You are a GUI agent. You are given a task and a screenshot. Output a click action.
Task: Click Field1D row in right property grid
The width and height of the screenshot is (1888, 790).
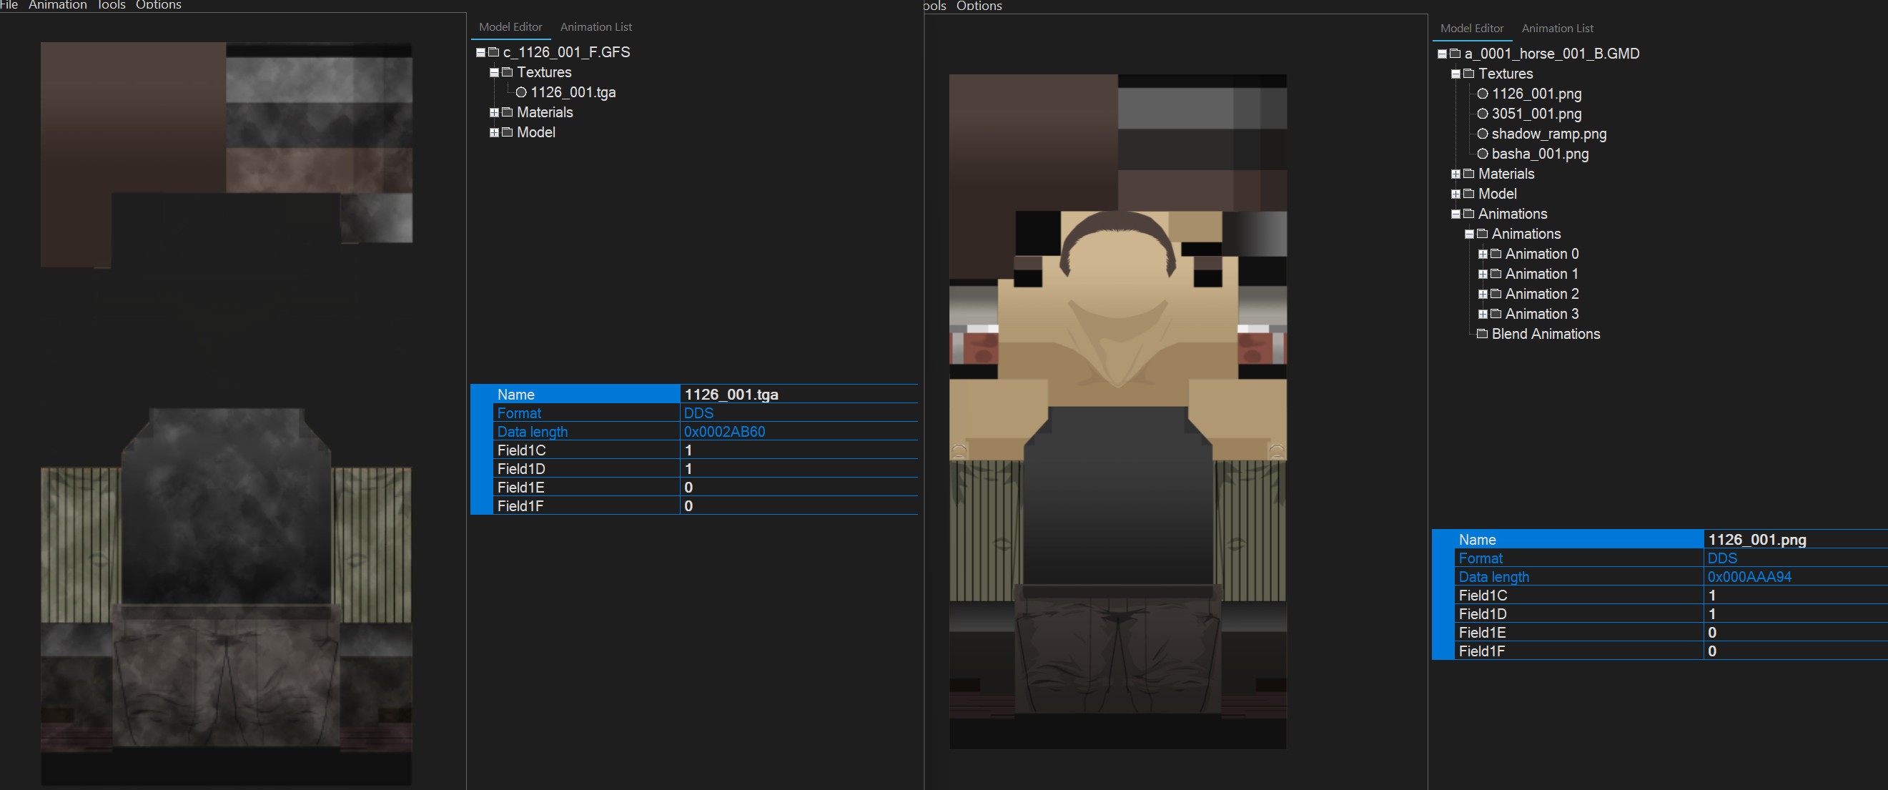click(x=1671, y=614)
